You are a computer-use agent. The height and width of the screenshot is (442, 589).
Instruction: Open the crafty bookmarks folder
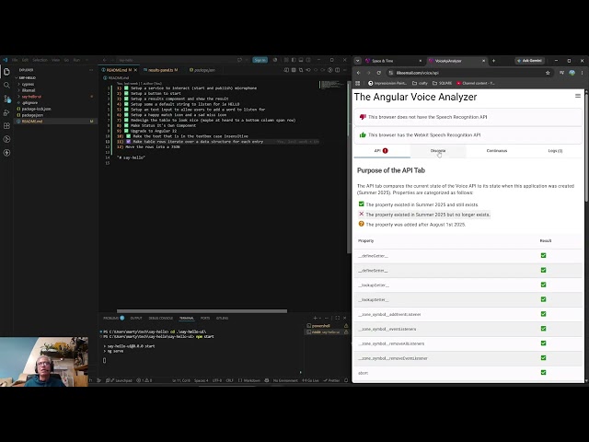pyautogui.click(x=420, y=83)
